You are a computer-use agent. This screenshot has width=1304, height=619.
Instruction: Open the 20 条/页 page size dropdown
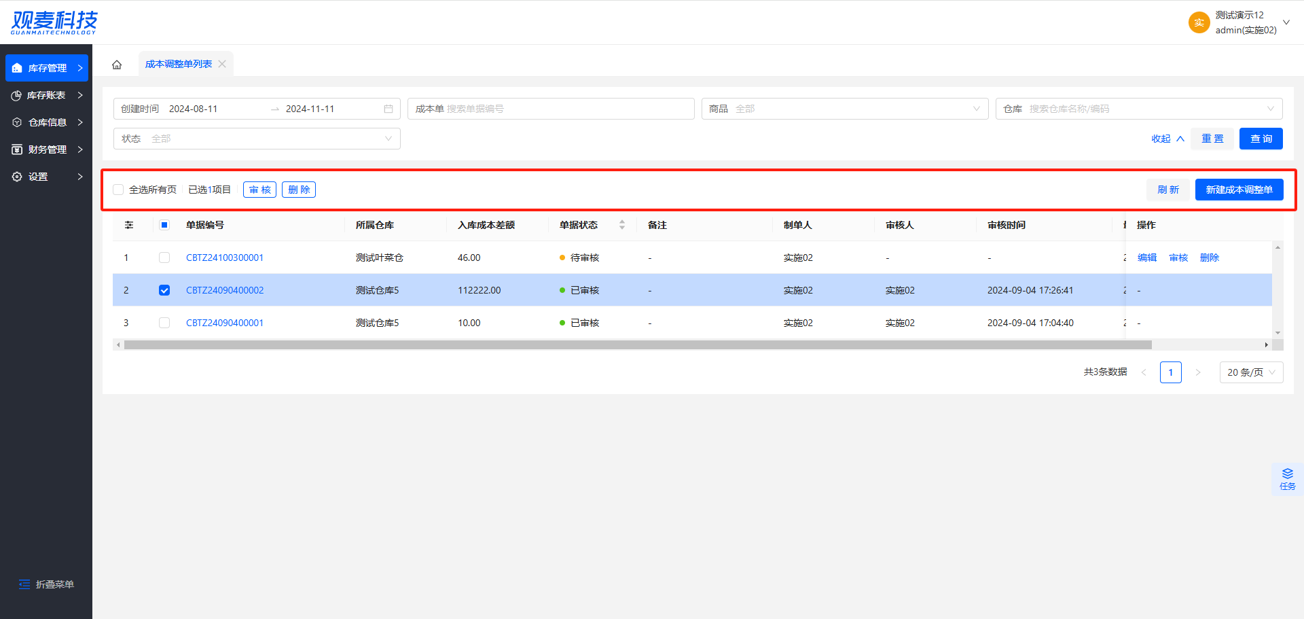tap(1252, 372)
